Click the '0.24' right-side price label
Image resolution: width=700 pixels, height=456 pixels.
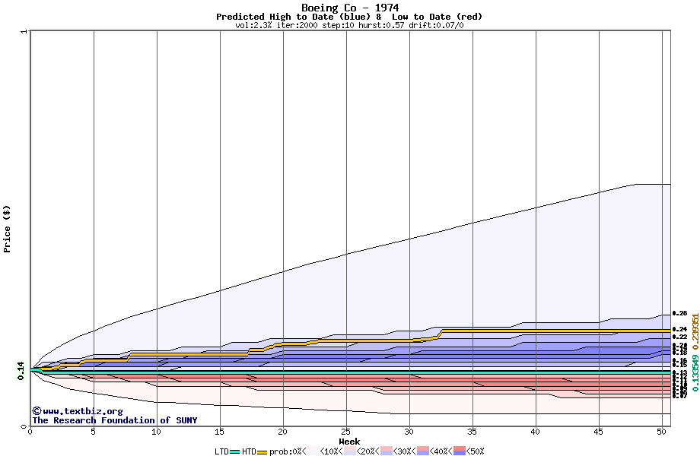[x=679, y=329]
